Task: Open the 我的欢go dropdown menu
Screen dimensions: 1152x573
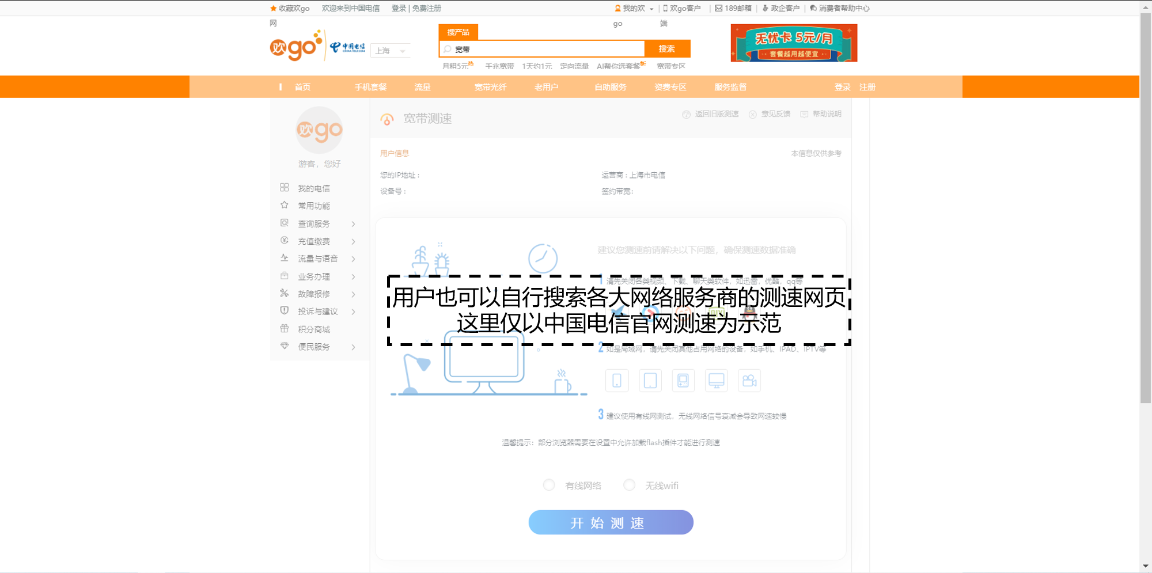Action: coord(634,8)
